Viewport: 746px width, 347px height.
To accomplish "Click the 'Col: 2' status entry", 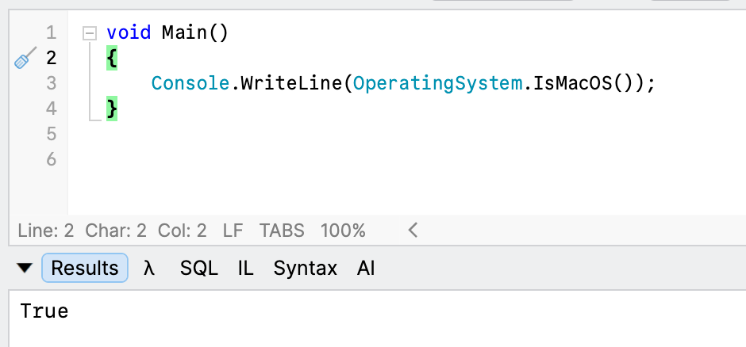I will pyautogui.click(x=183, y=231).
